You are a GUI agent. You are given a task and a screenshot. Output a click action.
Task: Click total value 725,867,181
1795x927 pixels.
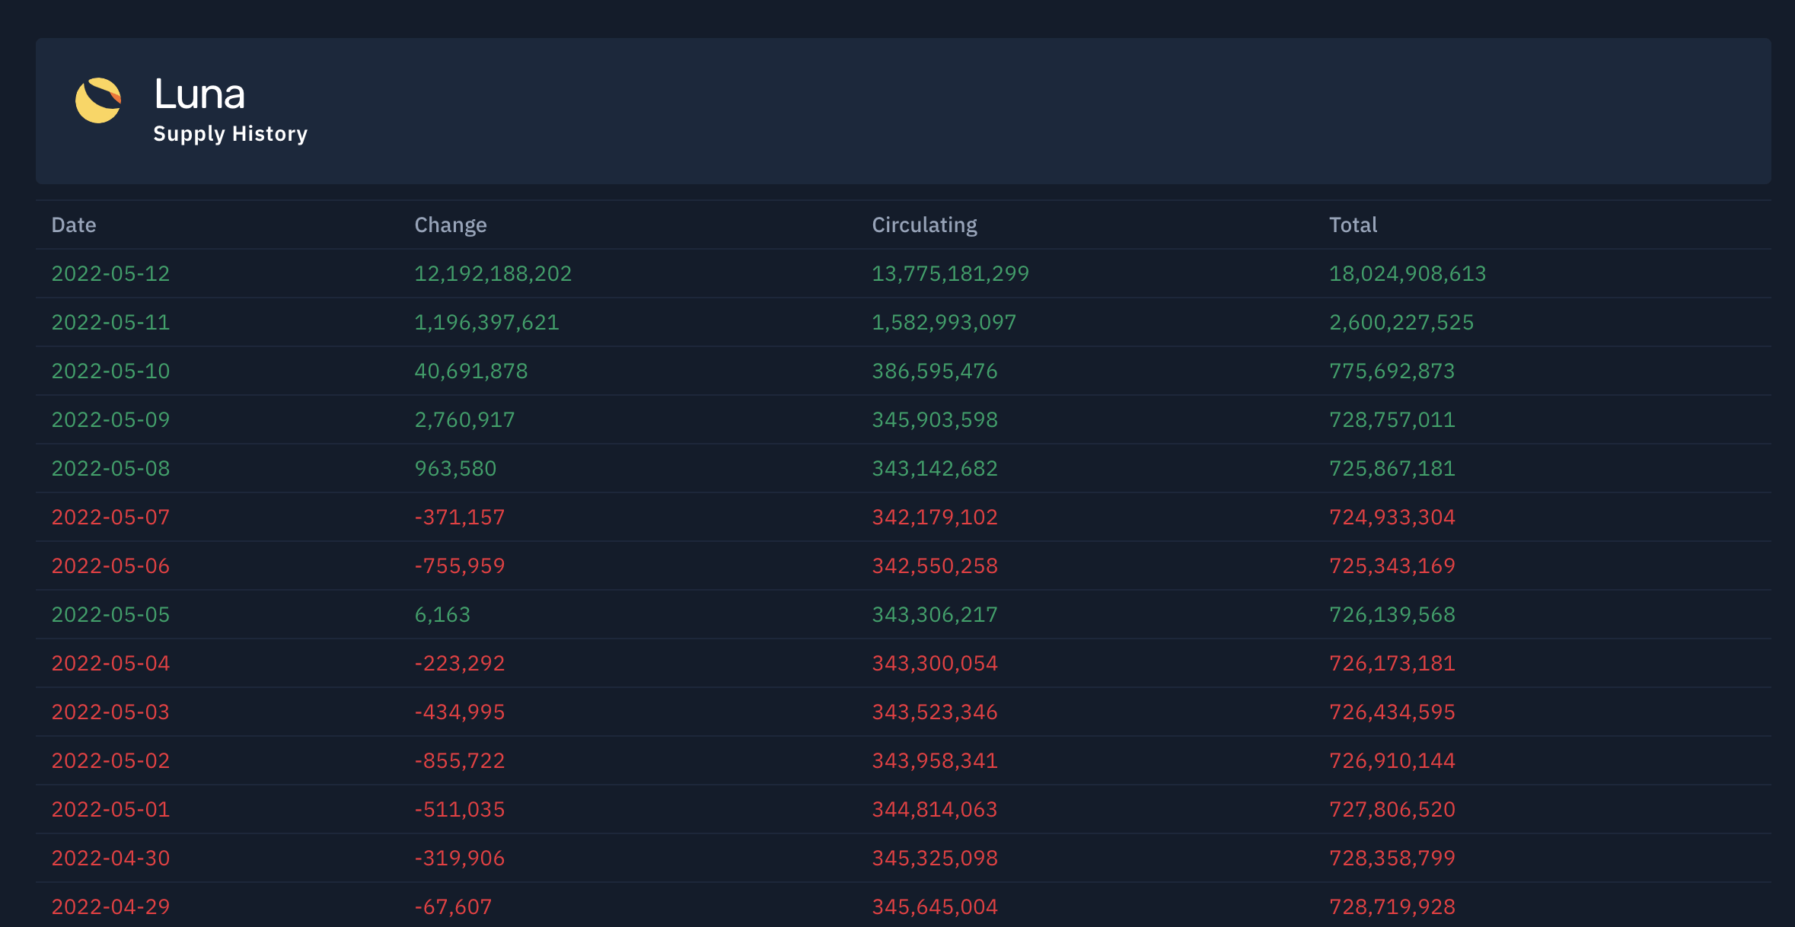pos(1392,469)
